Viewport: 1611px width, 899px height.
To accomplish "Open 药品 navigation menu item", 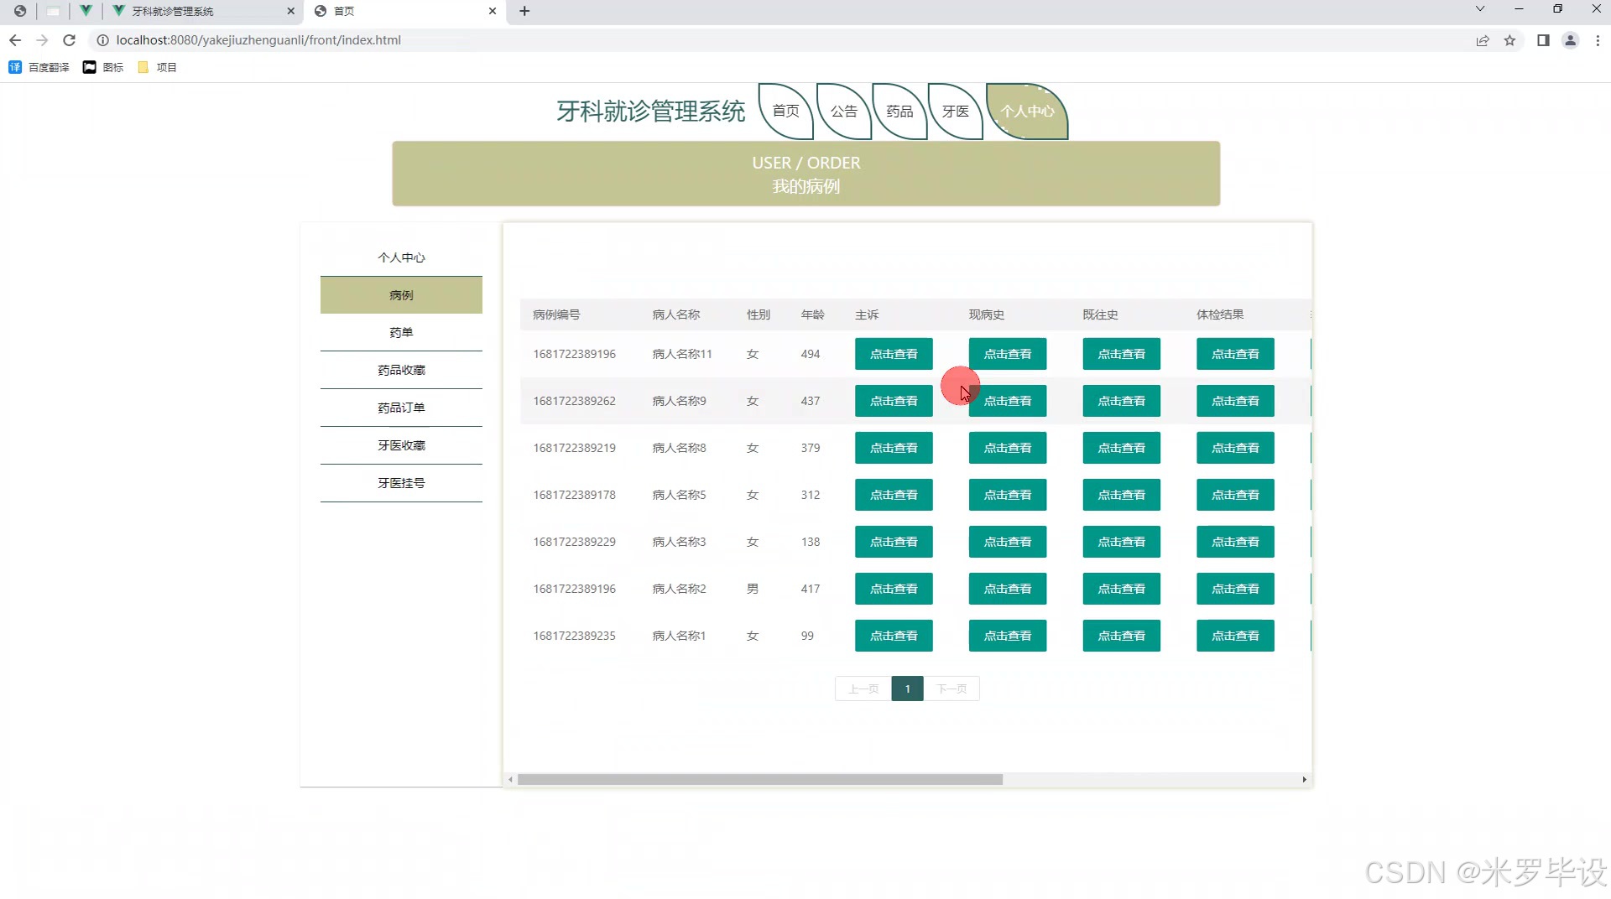I will pyautogui.click(x=899, y=111).
